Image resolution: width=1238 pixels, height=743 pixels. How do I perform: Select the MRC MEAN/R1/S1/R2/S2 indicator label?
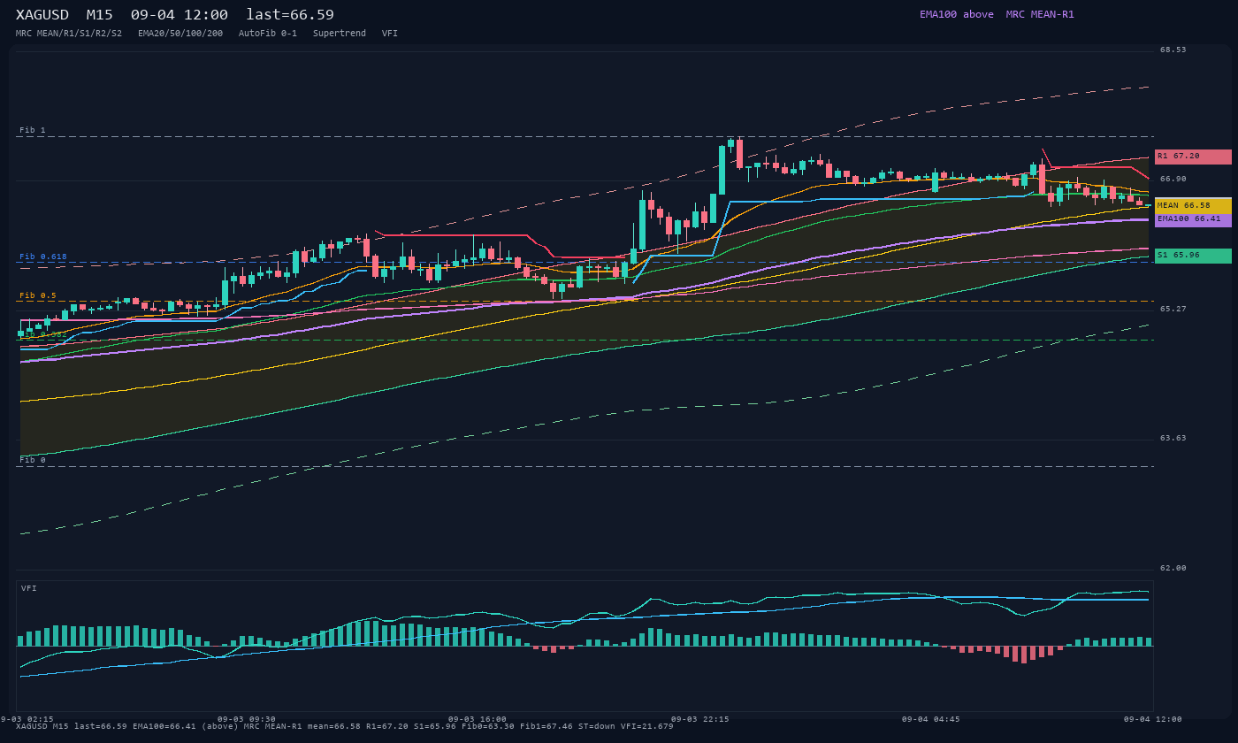[69, 34]
